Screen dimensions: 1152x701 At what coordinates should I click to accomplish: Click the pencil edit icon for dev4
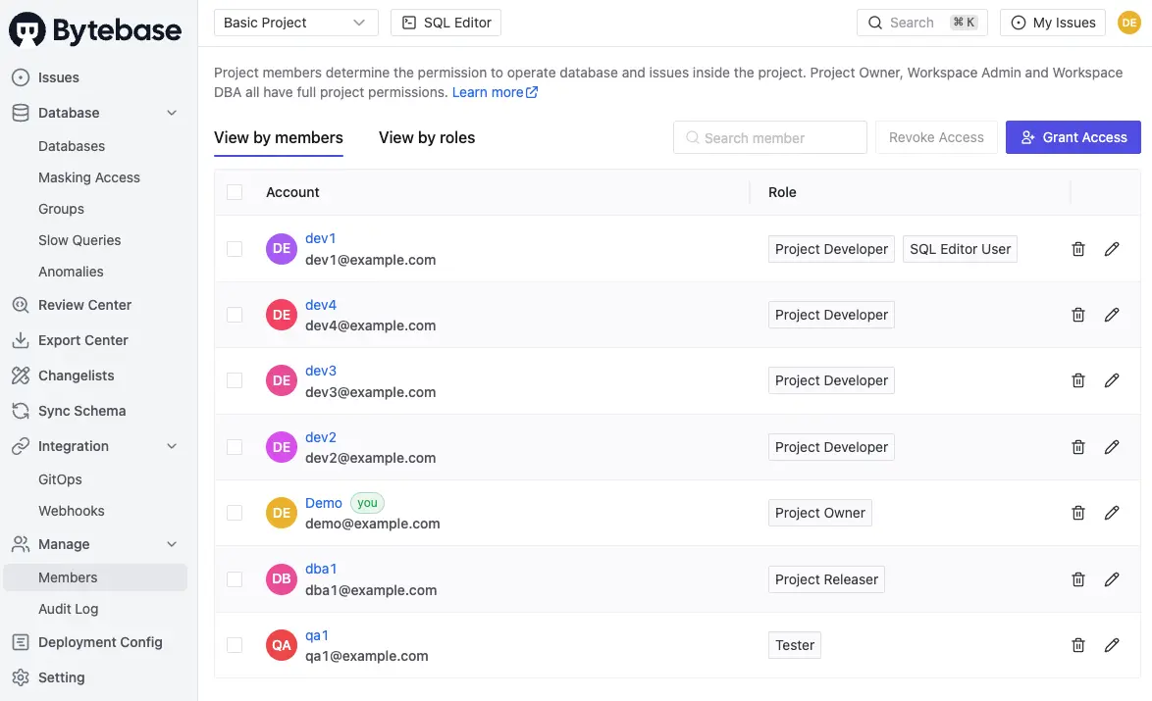(x=1112, y=315)
